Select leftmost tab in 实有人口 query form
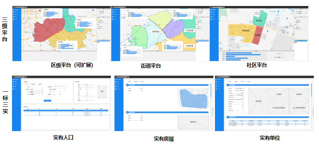 pos(27,84)
